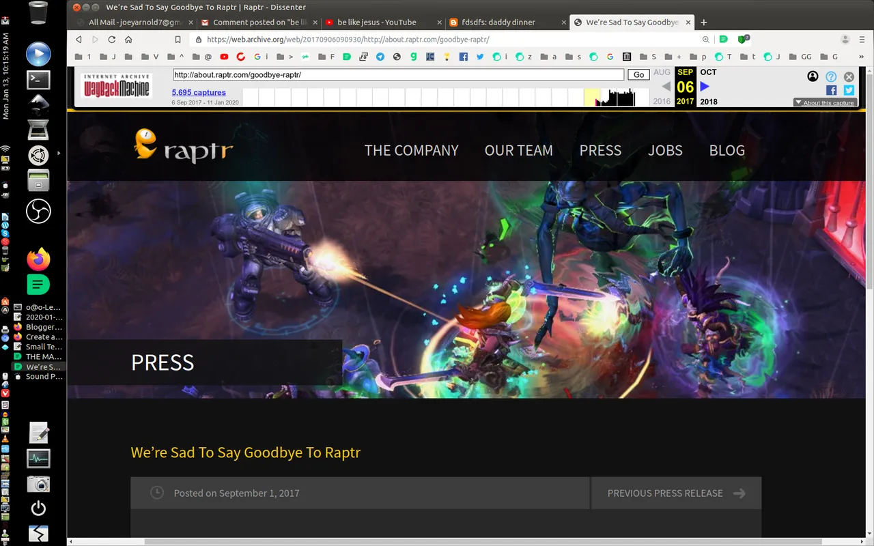Go to the browser home page icon
This screenshot has width=874, height=546.
point(128,40)
